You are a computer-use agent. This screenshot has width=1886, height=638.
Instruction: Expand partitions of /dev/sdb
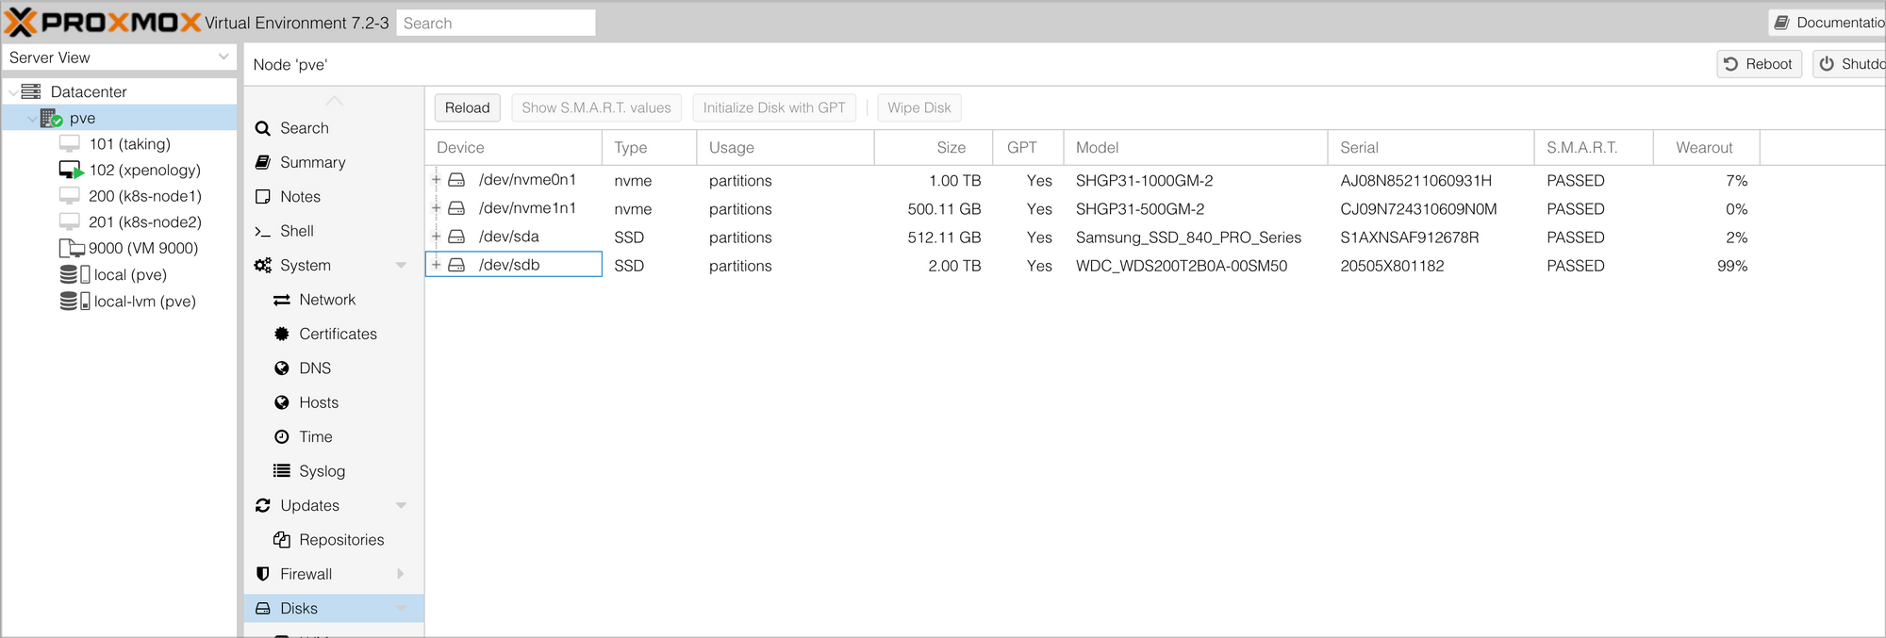[437, 265]
